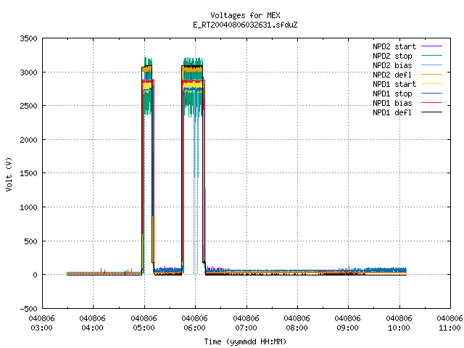Image resolution: width=464 pixels, height=348 pixels.
Task: Click the 2500 y-axis tick label
Action: coord(29,106)
